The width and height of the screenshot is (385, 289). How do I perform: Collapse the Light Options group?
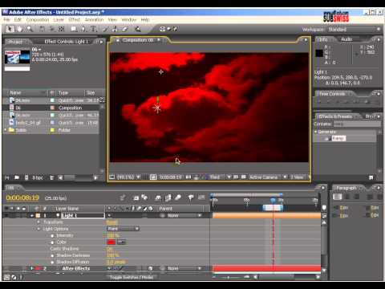[38, 229]
